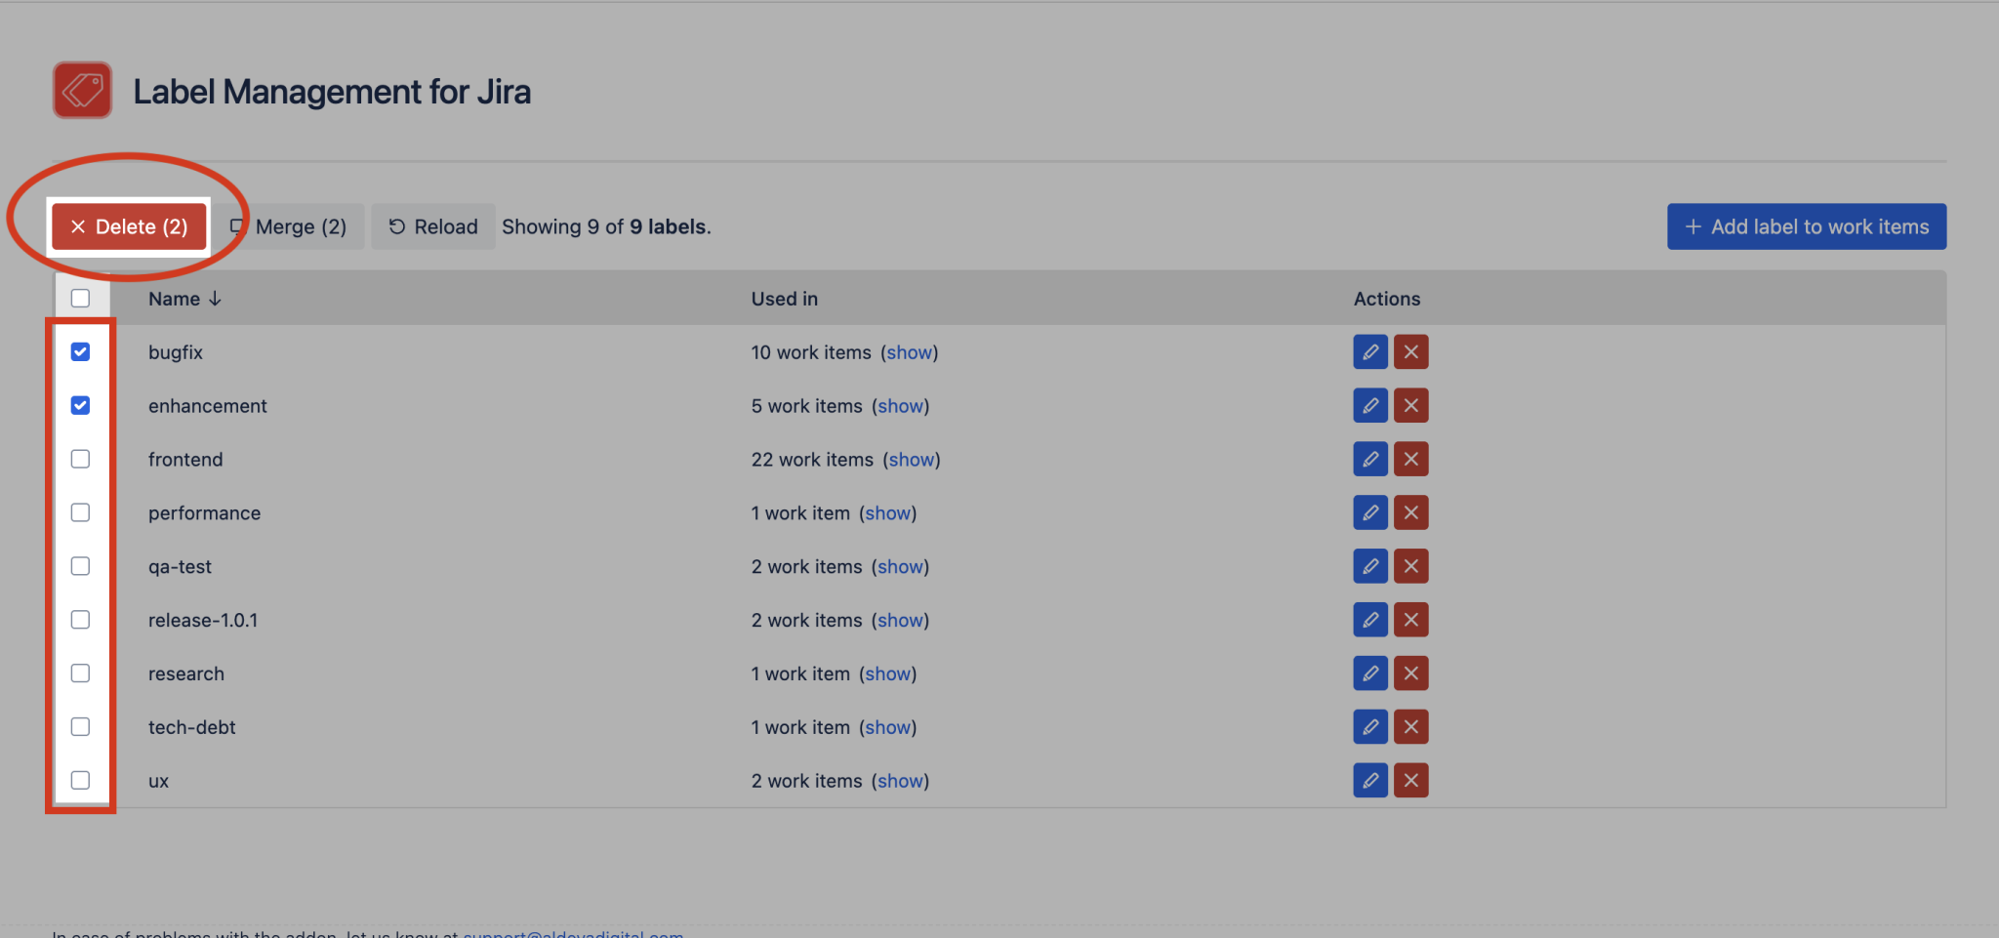Click the Label Management app logo

(x=82, y=90)
